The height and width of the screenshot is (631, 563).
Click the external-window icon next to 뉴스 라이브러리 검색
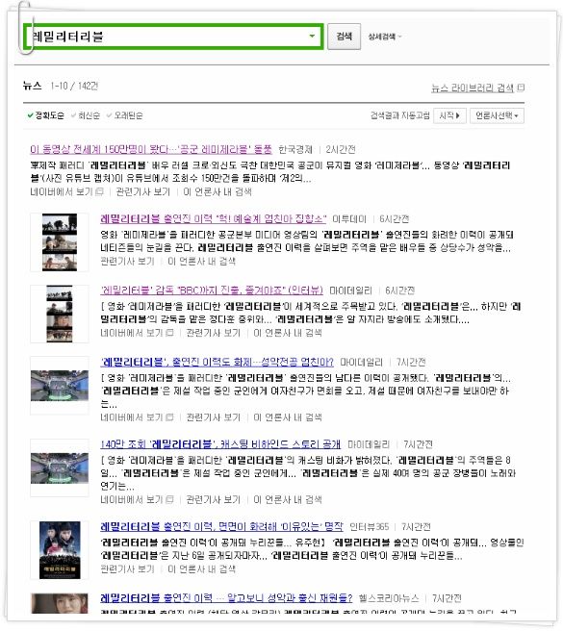pos(521,88)
